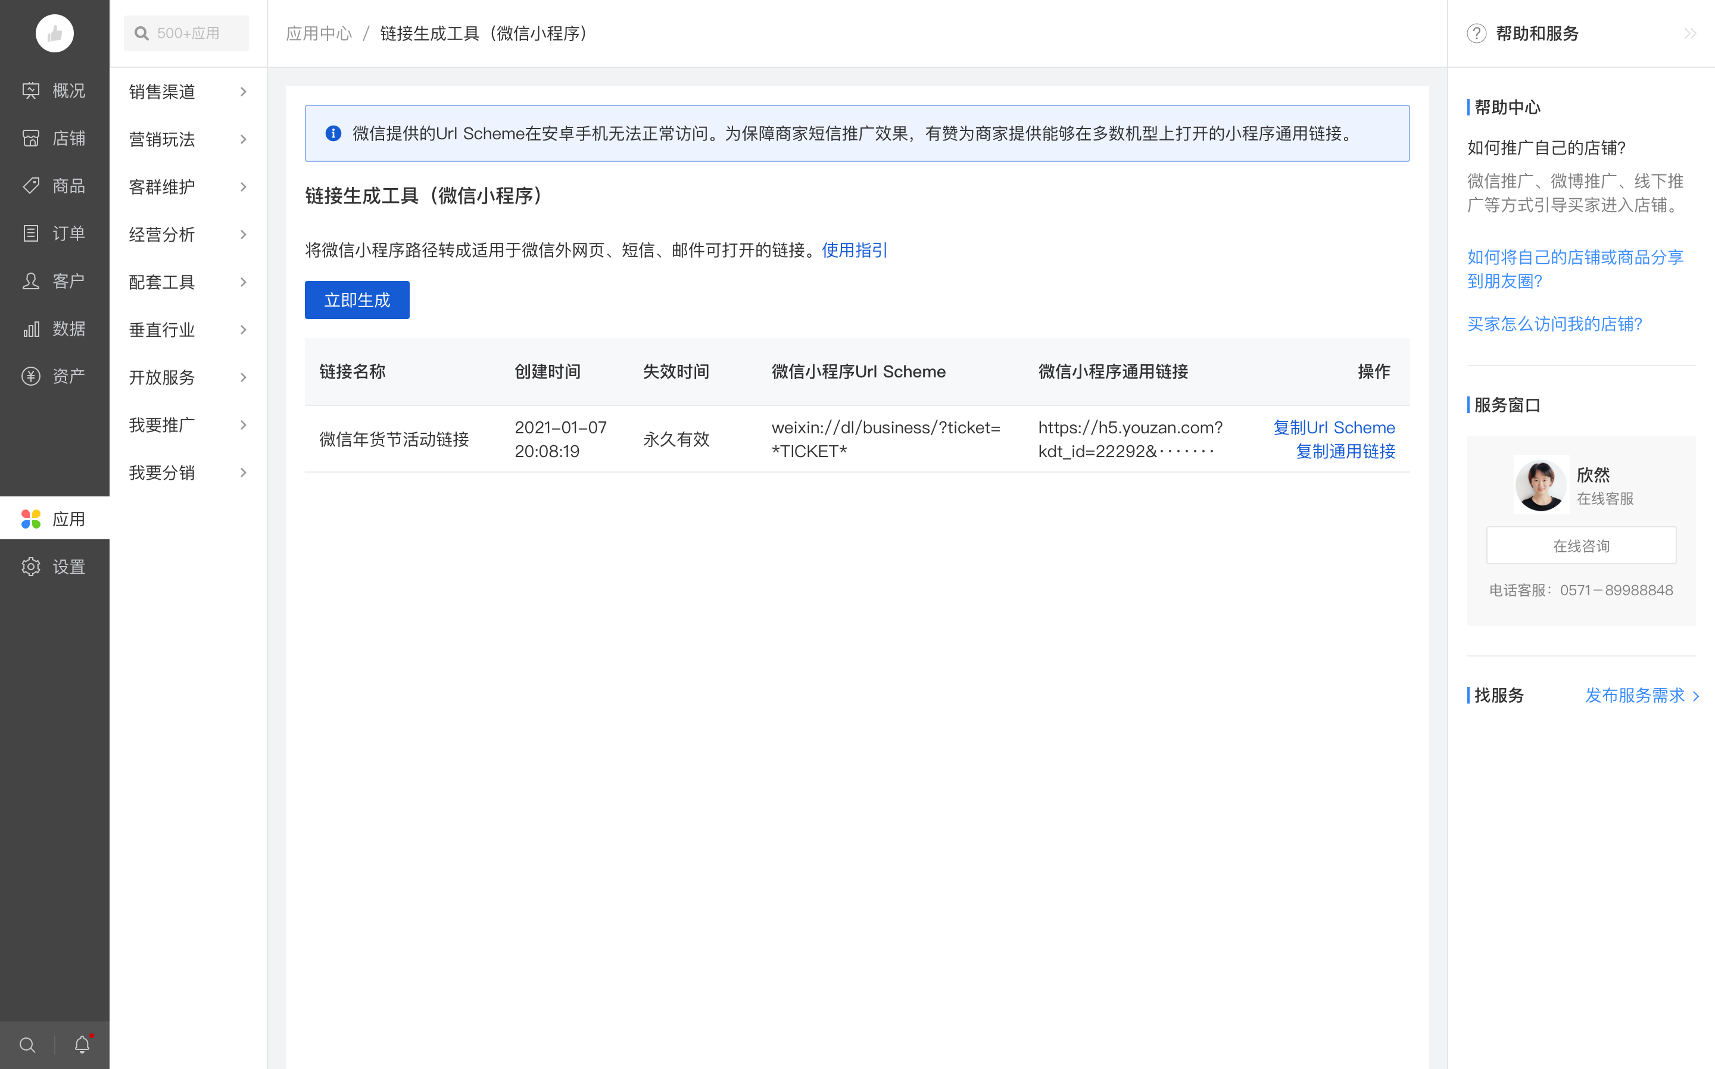This screenshot has width=1715, height=1069.
Task: Open the 数据 bar chart icon
Action: [30, 329]
